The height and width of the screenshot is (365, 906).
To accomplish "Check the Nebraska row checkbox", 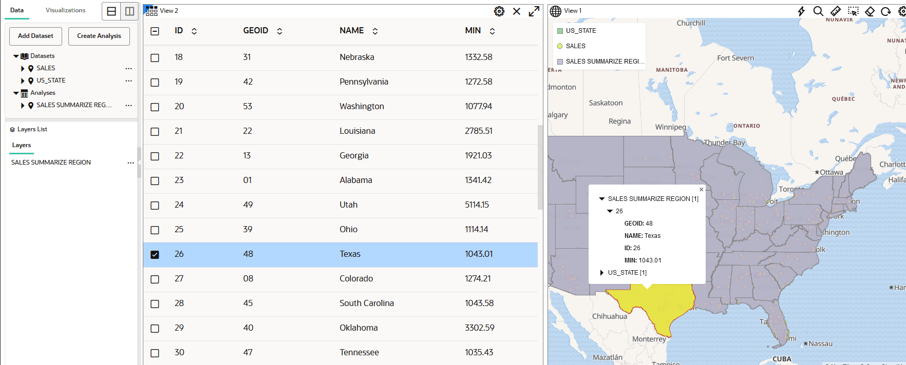I will (155, 58).
